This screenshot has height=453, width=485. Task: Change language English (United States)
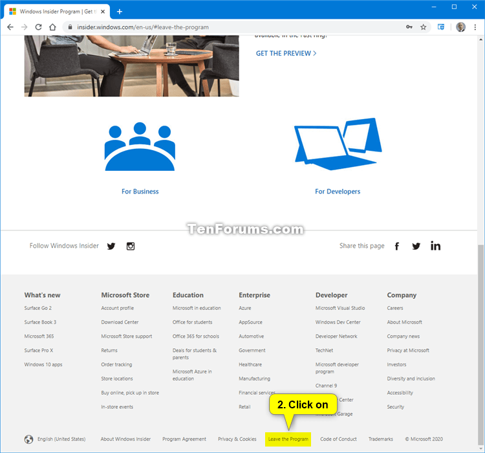pos(61,439)
